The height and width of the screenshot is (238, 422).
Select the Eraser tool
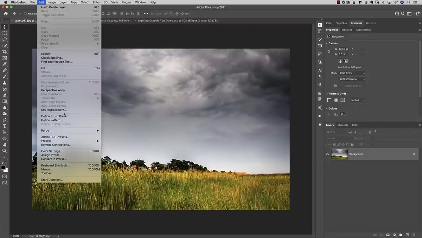tap(5, 95)
